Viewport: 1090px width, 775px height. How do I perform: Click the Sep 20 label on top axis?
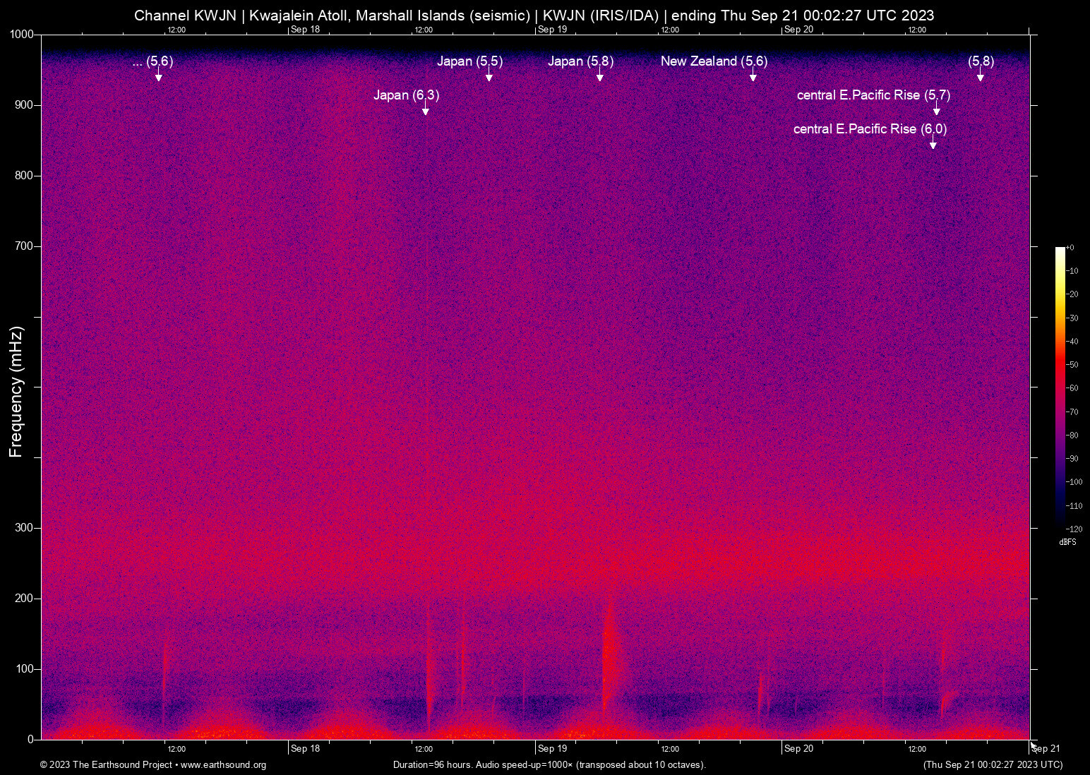coord(798,30)
